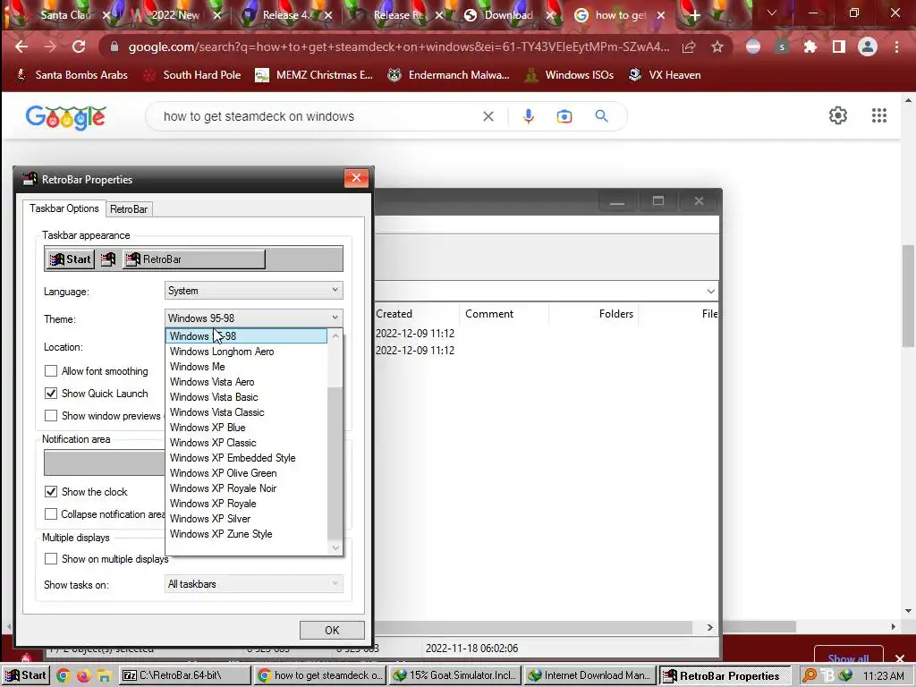Click Start in the taskbar appearance preview
Screen dimensions: 916x687
click(x=70, y=259)
